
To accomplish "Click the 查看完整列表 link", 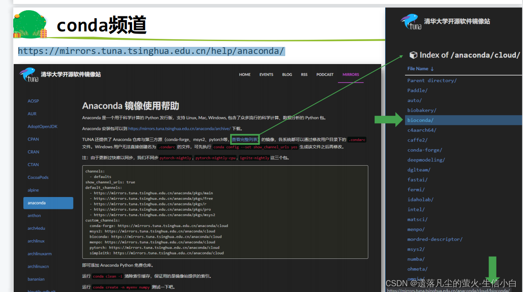I will tap(244, 140).
